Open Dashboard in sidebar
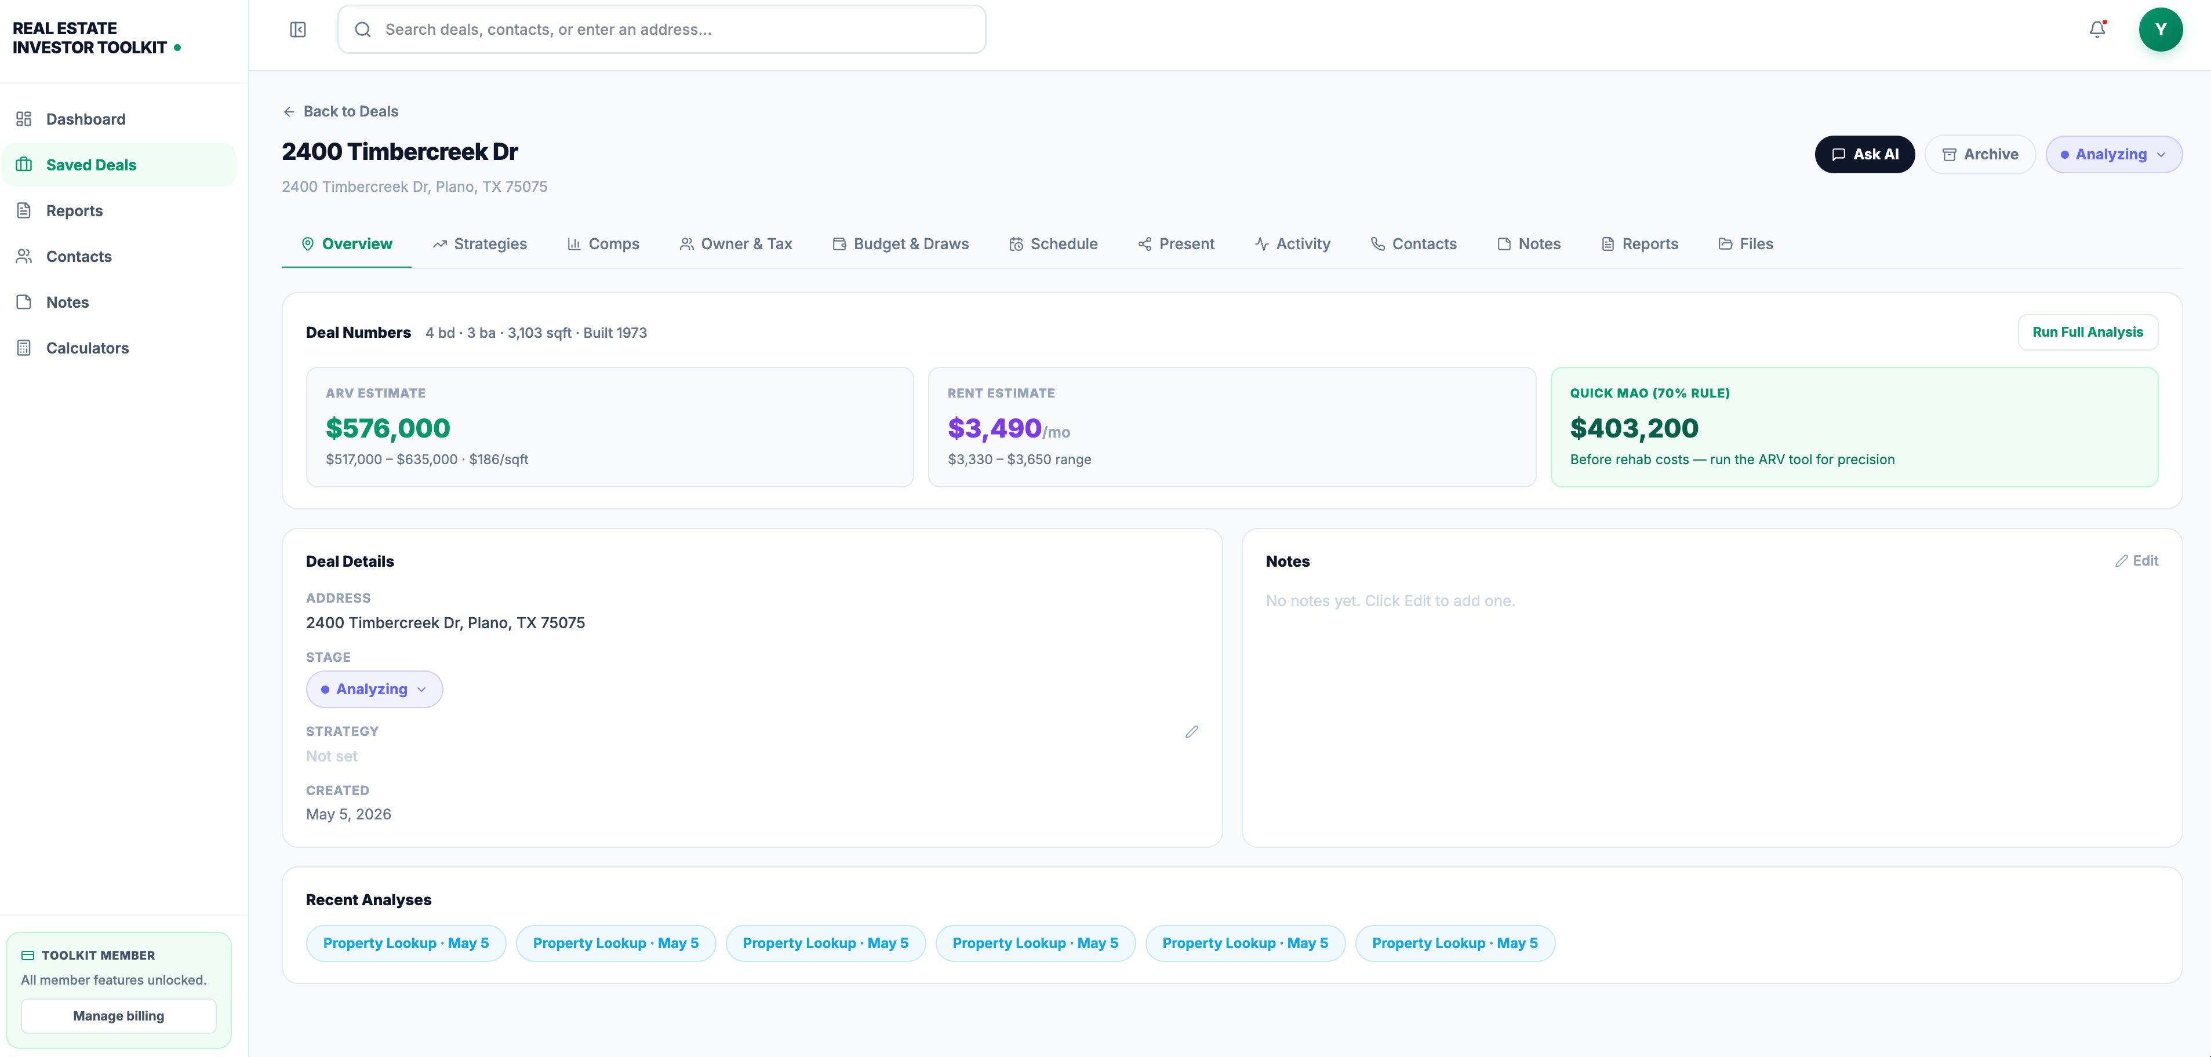2211x1057 pixels. point(119,119)
